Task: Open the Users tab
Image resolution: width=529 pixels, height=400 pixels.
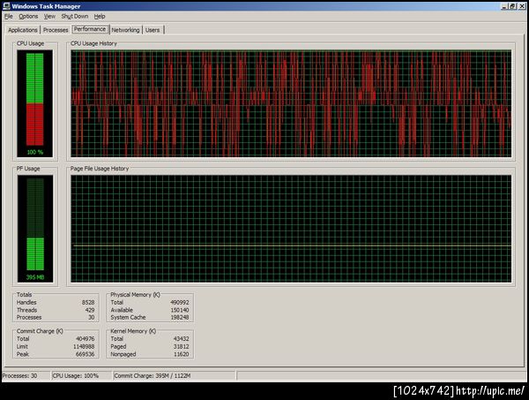Action: point(153,30)
